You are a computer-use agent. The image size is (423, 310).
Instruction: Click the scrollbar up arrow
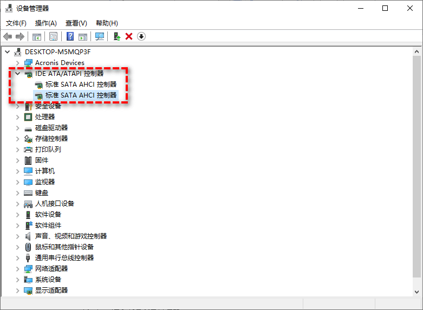coord(417,51)
